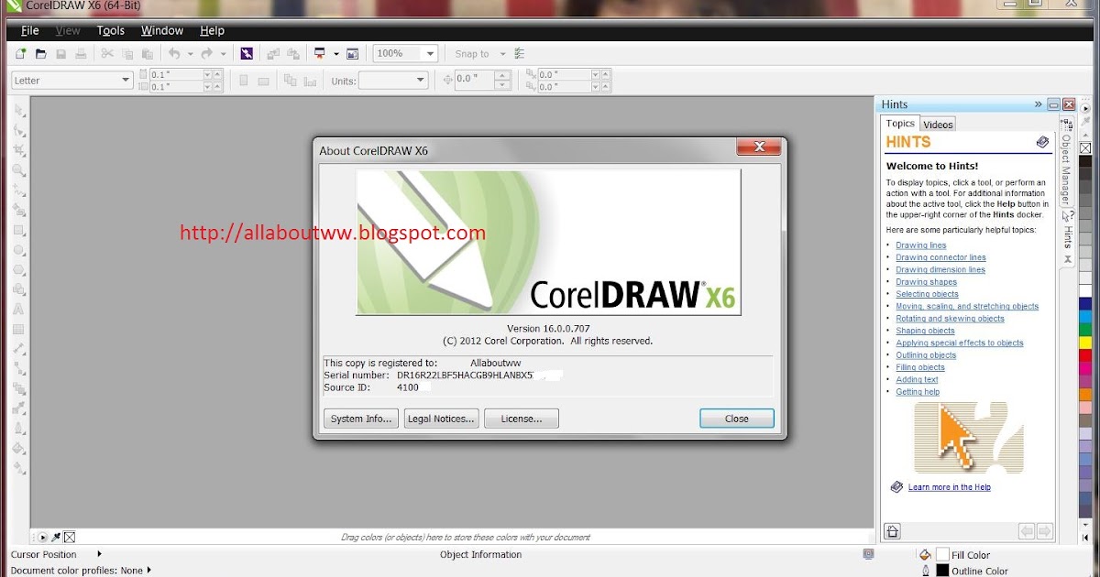This screenshot has height=577, width=1100.
Task: Select the Polygon tool in toolbox
Action: (x=18, y=270)
